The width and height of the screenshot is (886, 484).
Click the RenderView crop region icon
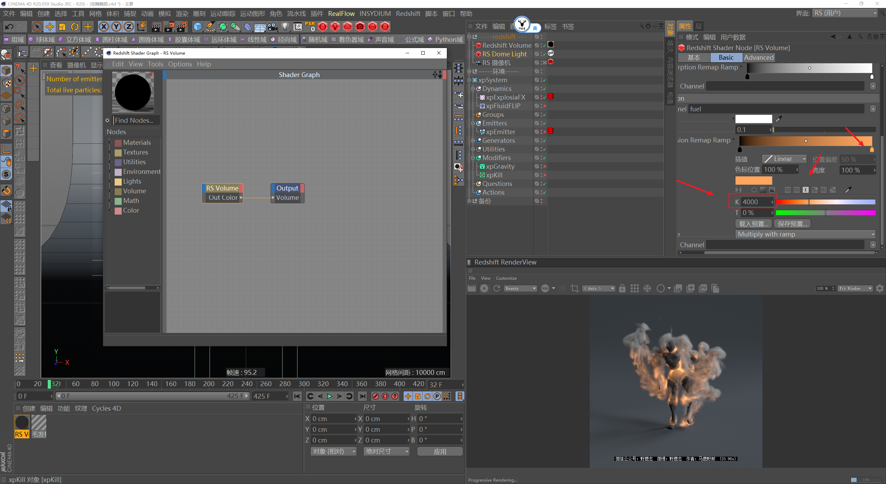[x=575, y=288]
